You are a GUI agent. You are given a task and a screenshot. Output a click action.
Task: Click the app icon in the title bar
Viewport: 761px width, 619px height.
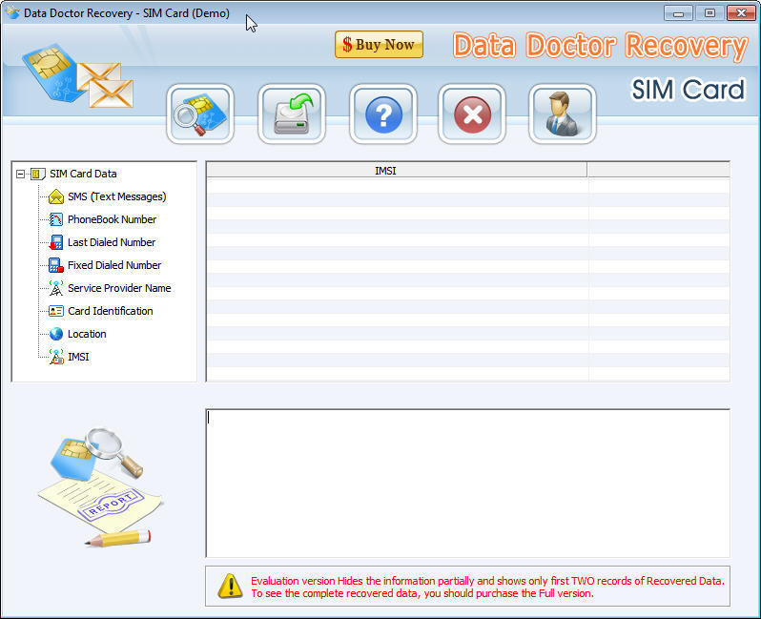[x=12, y=12]
